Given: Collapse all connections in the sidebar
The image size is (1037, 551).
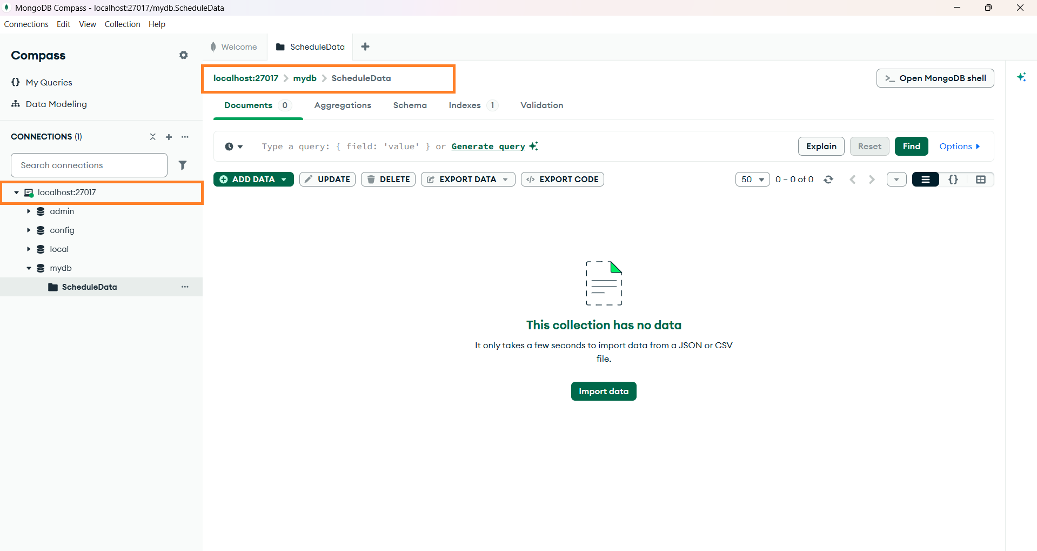Looking at the screenshot, I should pos(152,137).
